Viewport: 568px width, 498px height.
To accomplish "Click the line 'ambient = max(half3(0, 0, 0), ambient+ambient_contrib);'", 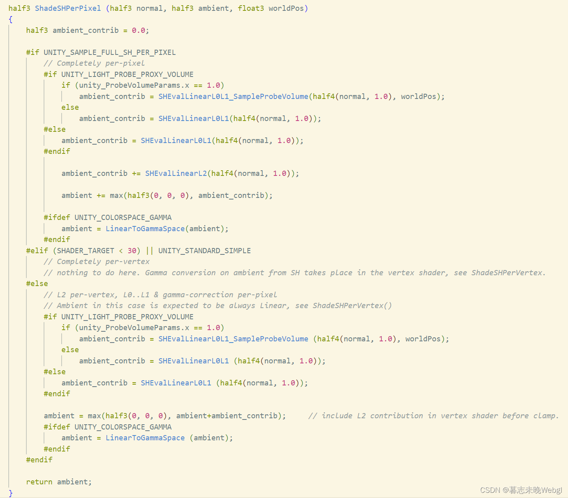I will point(165,415).
